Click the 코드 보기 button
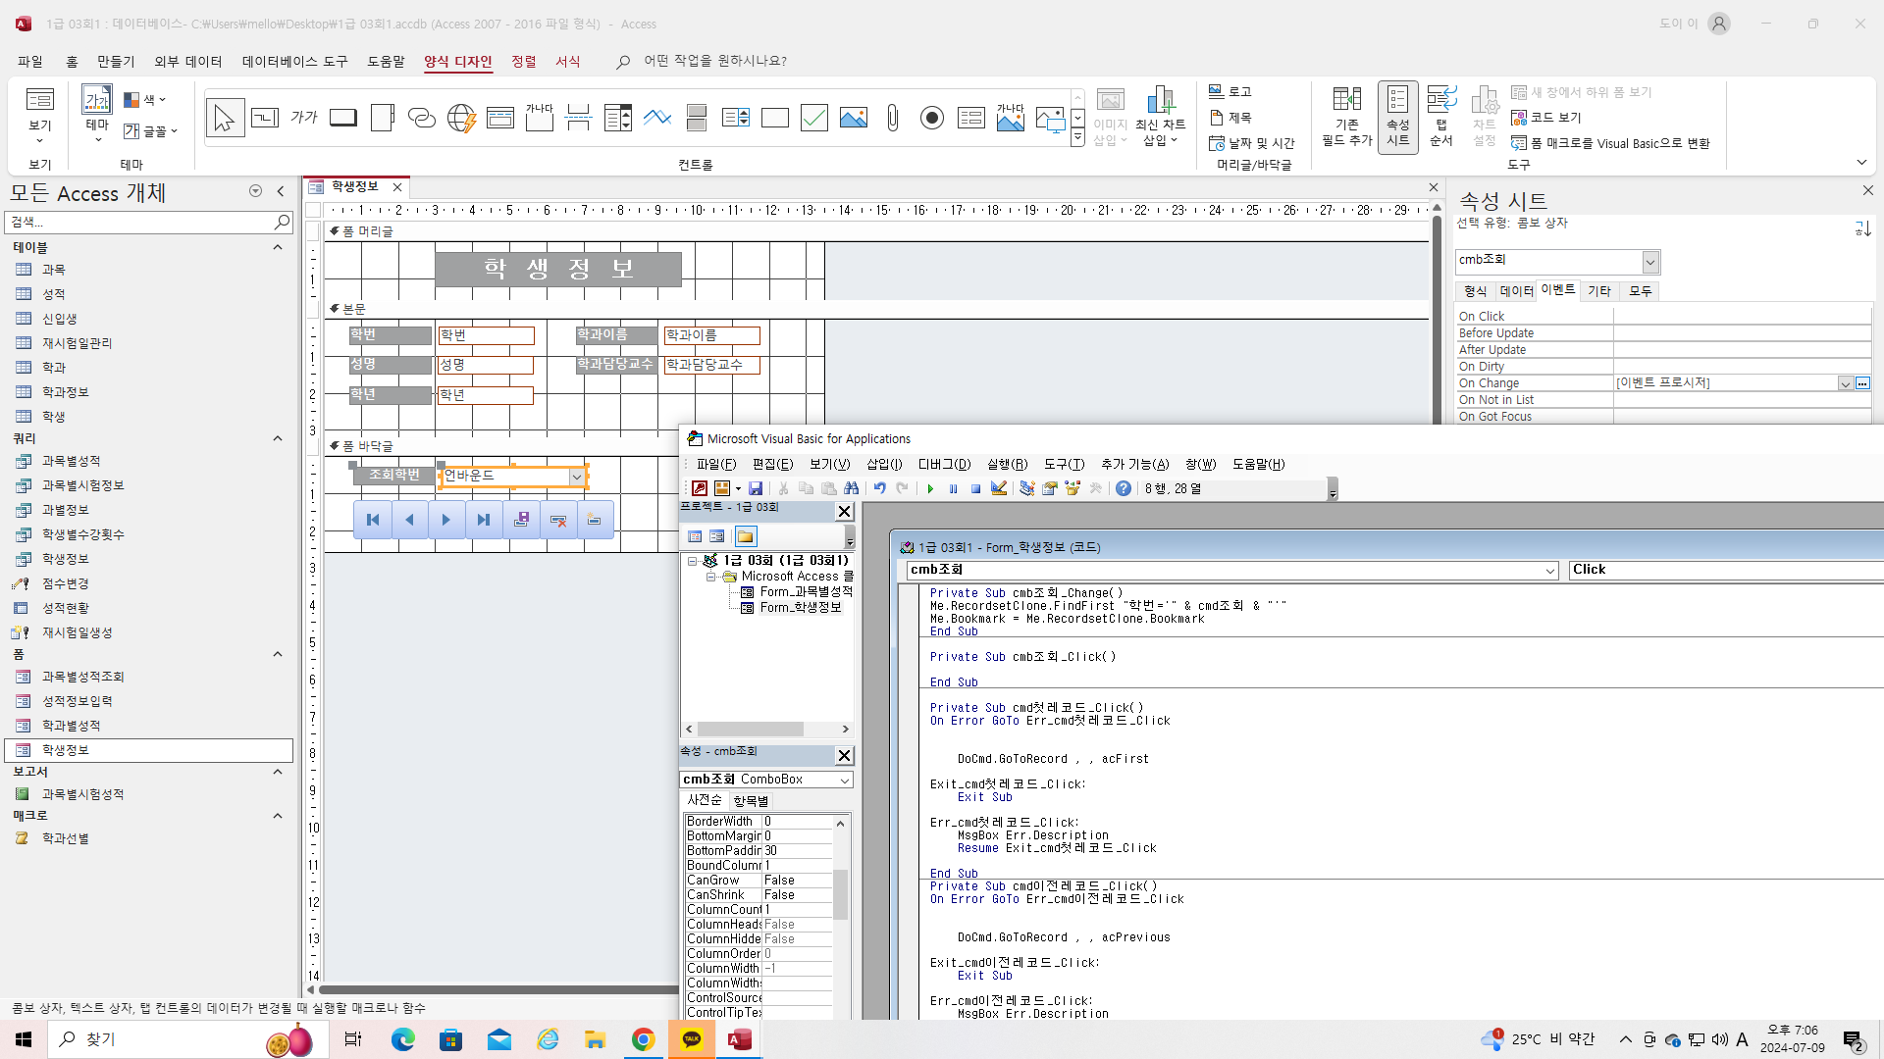The height and width of the screenshot is (1059, 1884). tap(1546, 118)
